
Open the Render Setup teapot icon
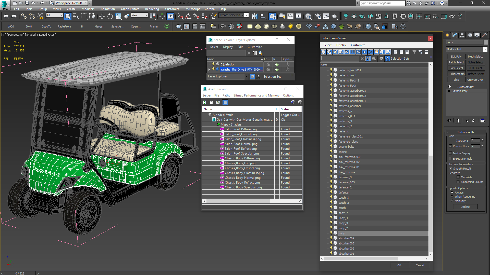[x=318, y=16]
